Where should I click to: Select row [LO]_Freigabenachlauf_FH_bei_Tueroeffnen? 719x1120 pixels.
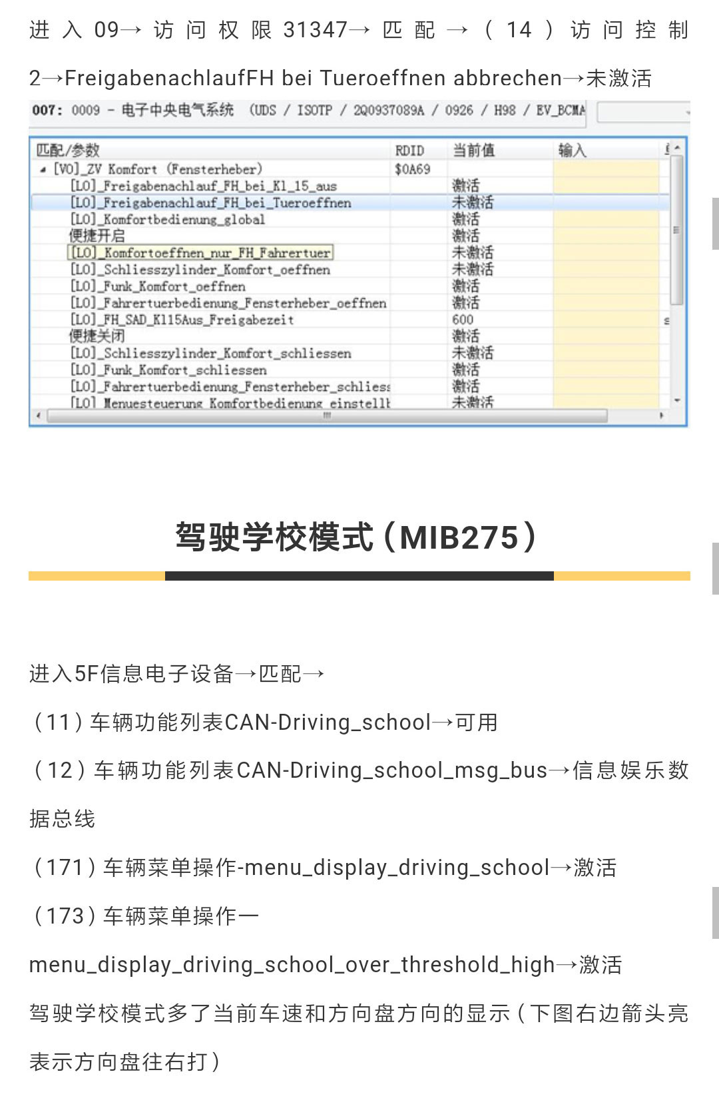350,202
